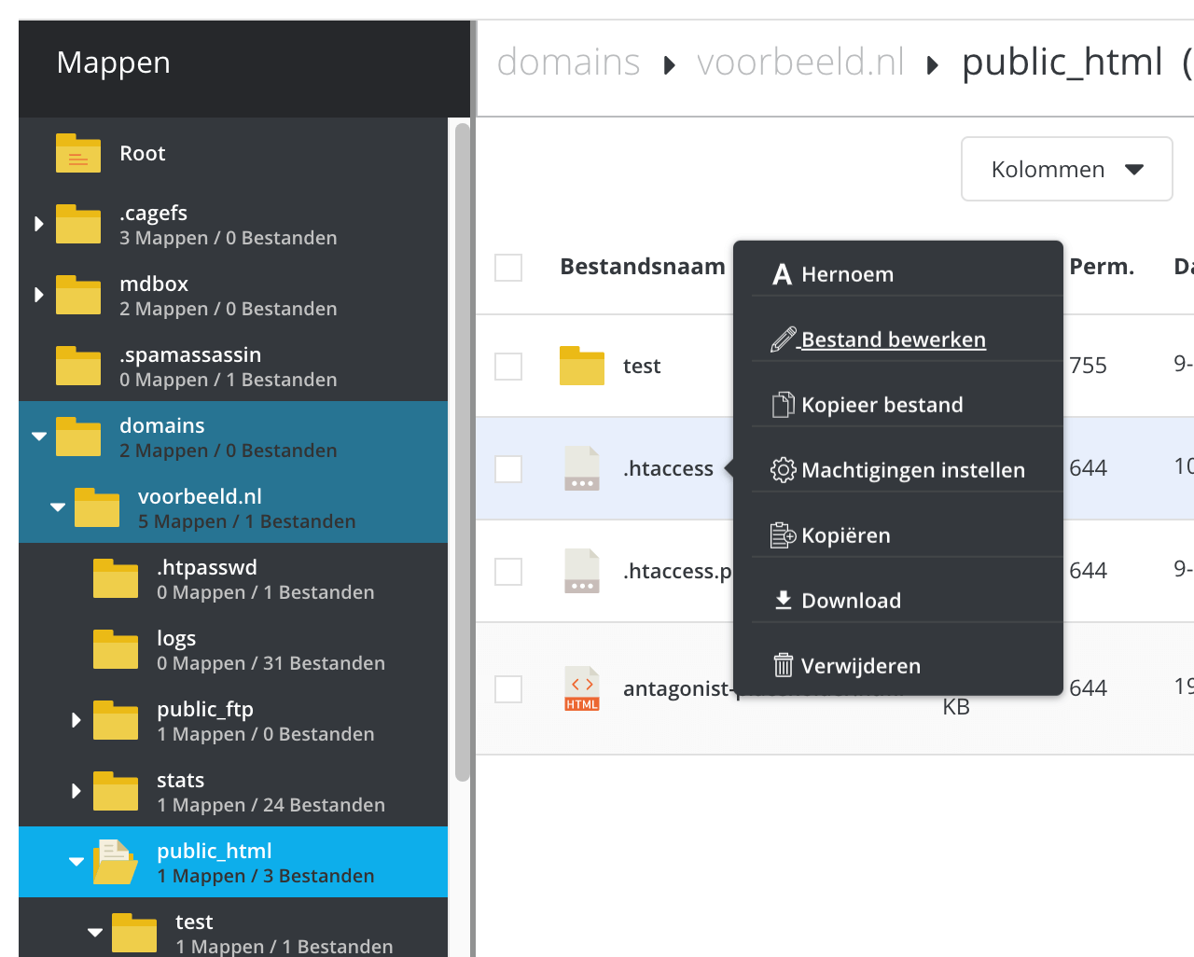Open the test folder name in list
The height and width of the screenshot is (957, 1194).
[x=642, y=366]
